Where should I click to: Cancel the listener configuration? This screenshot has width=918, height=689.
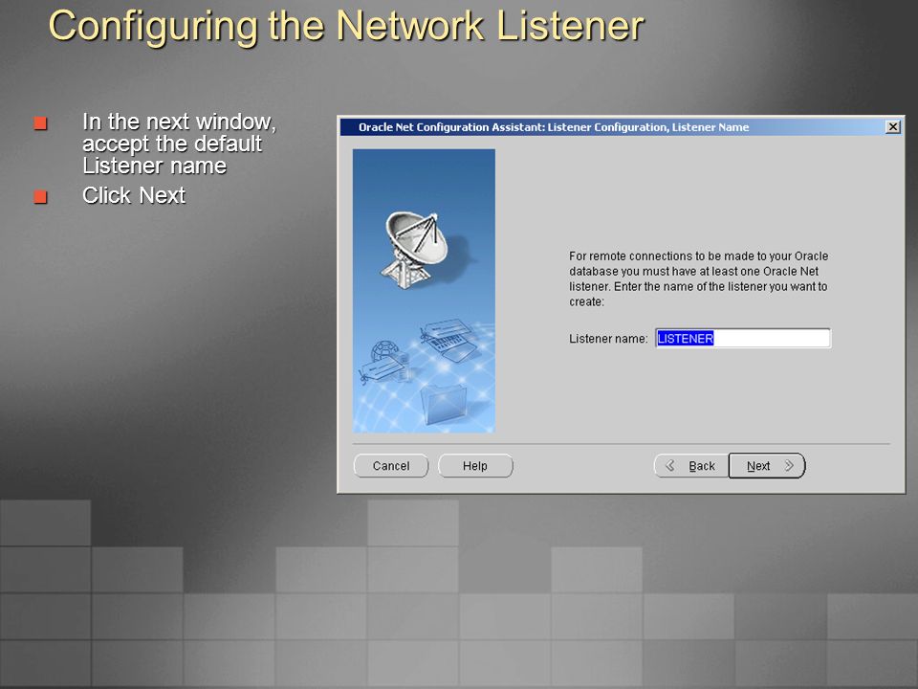[x=391, y=466]
